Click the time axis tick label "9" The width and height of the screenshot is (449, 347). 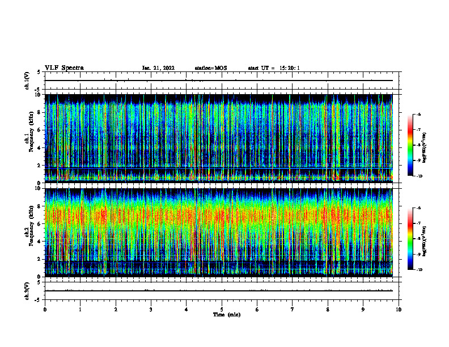(363, 310)
